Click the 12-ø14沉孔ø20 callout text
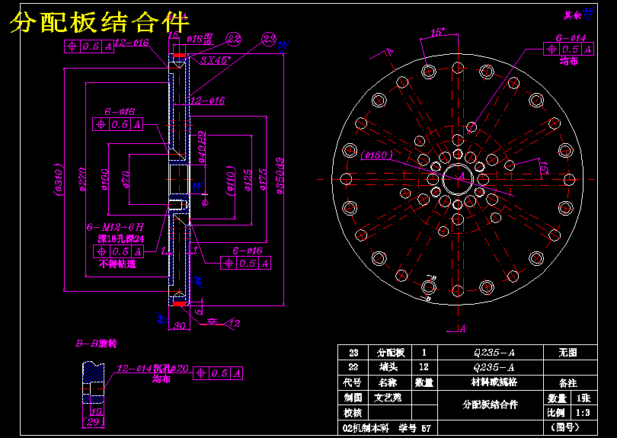 coord(153,369)
